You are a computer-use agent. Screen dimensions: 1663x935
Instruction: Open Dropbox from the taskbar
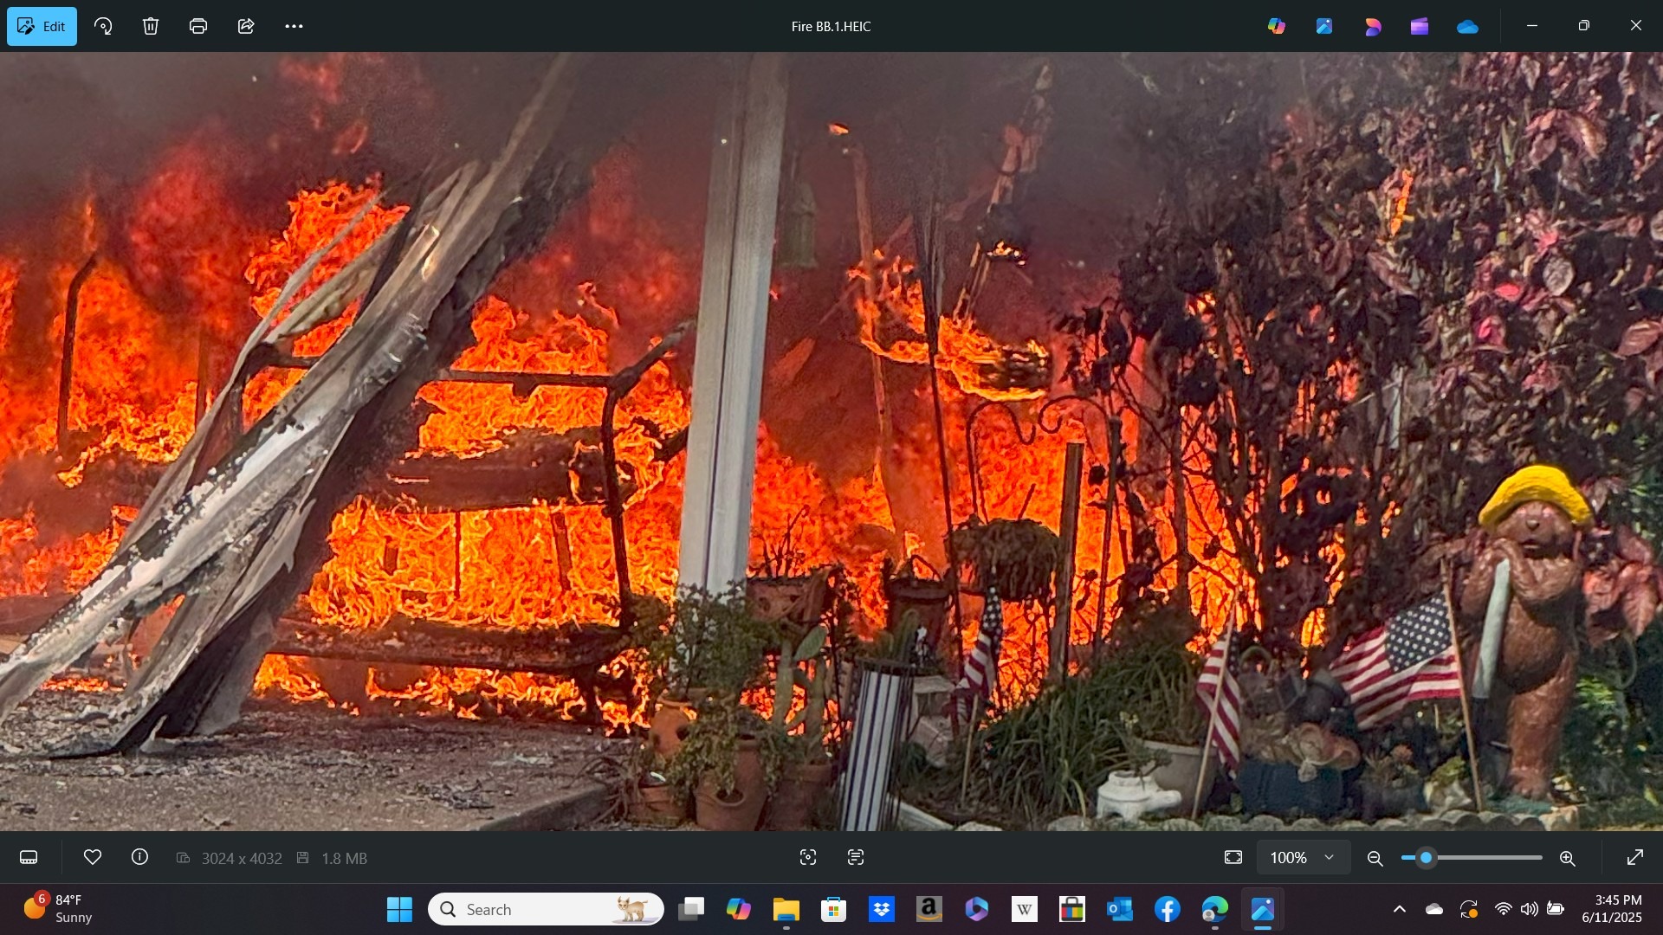pyautogui.click(x=882, y=910)
